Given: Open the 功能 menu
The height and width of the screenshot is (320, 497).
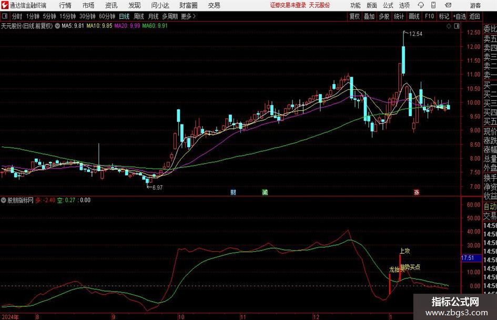Looking at the screenshot, I should point(356,5).
